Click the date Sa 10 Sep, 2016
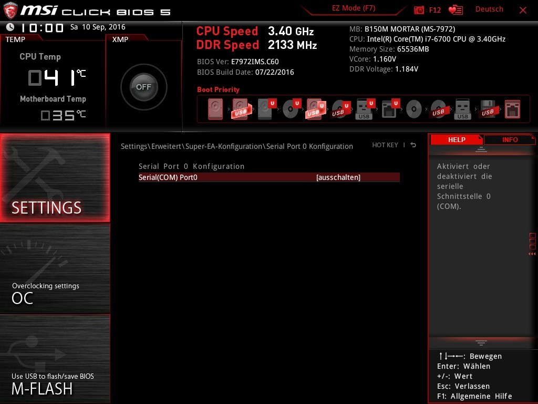The height and width of the screenshot is (404, 538). [98, 27]
